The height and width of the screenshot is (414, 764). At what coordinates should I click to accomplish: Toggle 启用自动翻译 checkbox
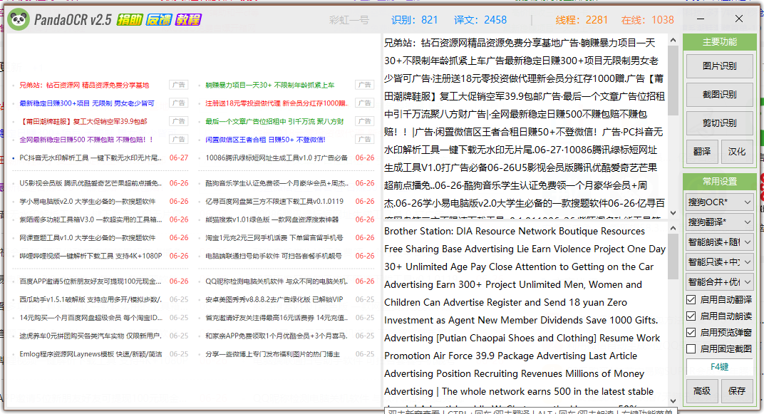click(691, 299)
